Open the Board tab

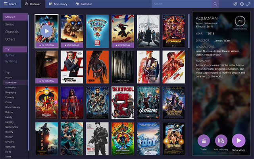click(10, 4)
